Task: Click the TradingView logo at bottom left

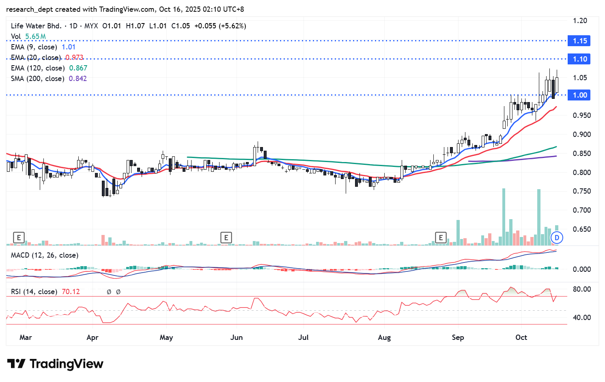Action: [55, 364]
